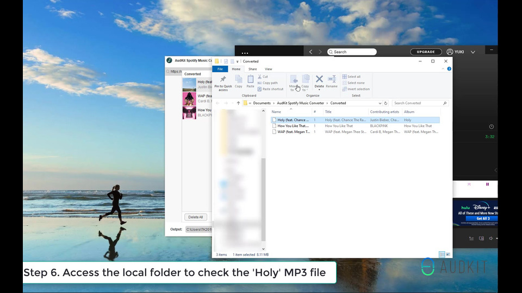Collapse the ribbon with the chevron
The height and width of the screenshot is (293, 522).
pos(443,69)
